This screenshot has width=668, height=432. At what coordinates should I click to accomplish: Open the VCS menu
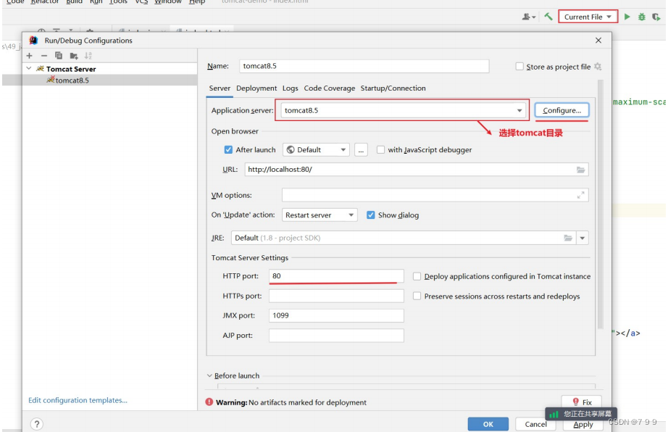141,2
